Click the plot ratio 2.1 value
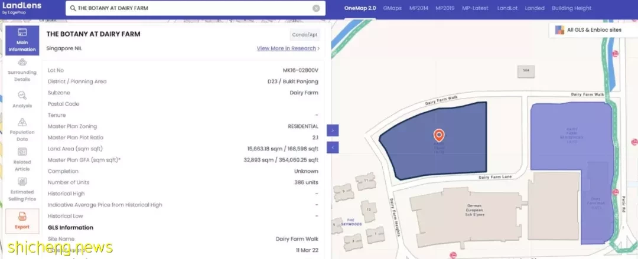638x259 pixels. click(x=315, y=138)
